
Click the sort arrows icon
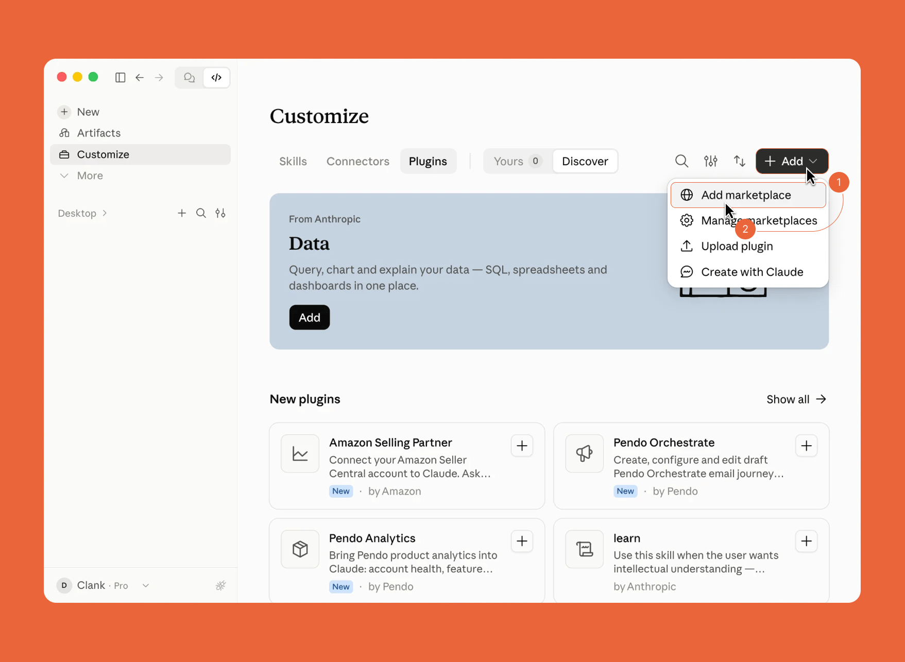pyautogui.click(x=740, y=161)
